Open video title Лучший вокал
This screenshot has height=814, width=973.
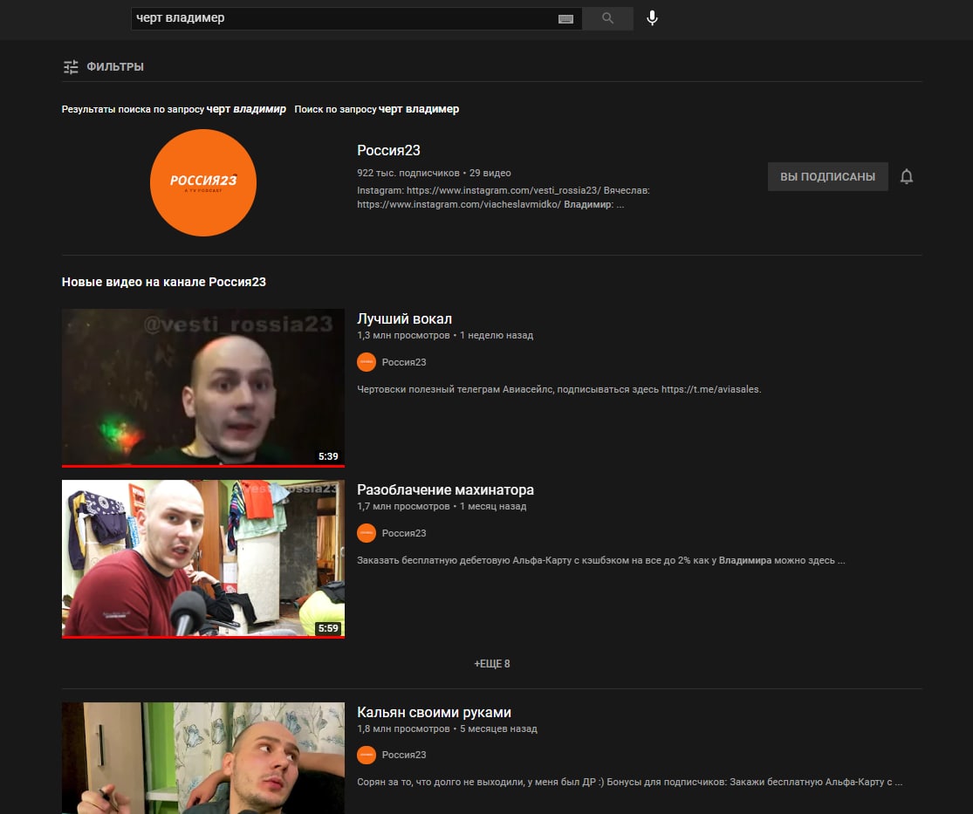pos(405,319)
